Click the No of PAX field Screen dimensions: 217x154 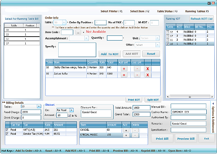pos(129,23)
